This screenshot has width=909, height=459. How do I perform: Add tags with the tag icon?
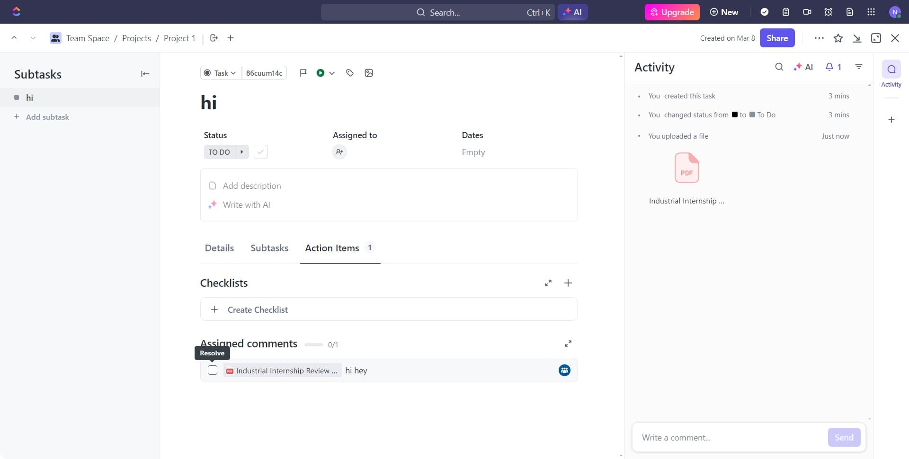point(350,72)
